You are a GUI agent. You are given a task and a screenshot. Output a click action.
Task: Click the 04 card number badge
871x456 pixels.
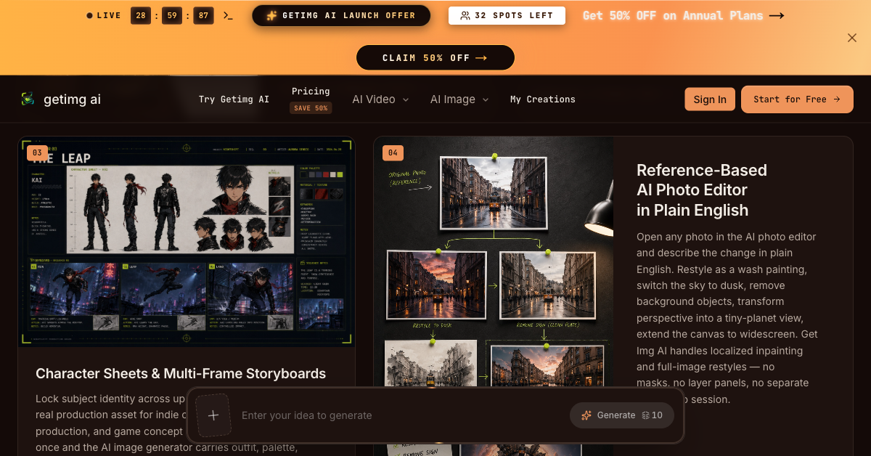pos(393,152)
